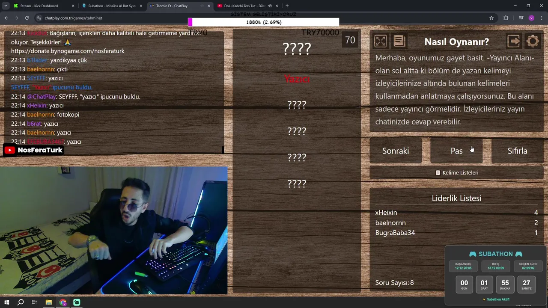This screenshot has width=548, height=308.
Task: Click the Liderlik Listesi heading
Action: click(456, 198)
